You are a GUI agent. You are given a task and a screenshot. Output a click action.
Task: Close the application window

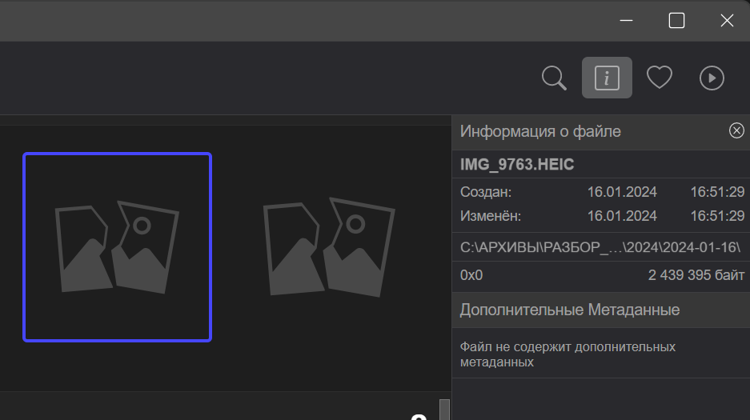[727, 21]
